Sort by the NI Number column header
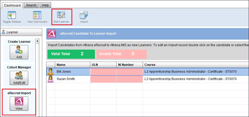 [x=130, y=65]
